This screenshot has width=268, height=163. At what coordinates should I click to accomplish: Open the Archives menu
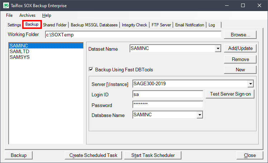click(x=27, y=15)
